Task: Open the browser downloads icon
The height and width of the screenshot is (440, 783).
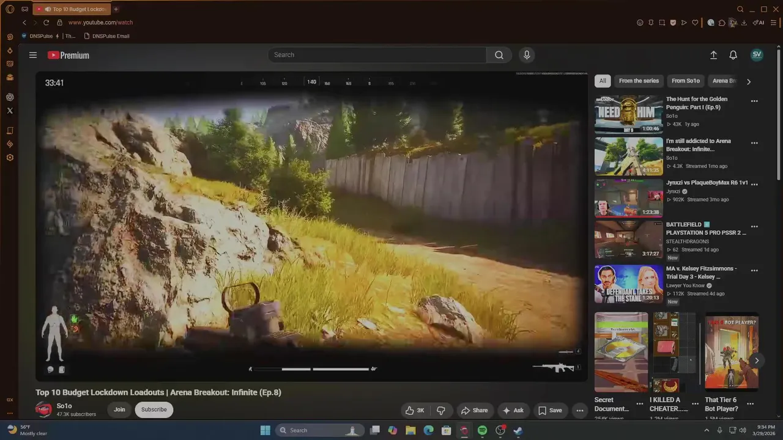Action: tap(744, 23)
